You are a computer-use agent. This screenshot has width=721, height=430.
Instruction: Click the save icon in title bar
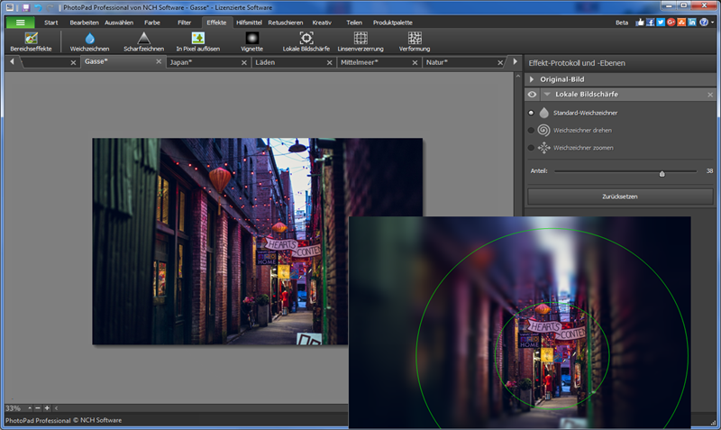point(26,7)
